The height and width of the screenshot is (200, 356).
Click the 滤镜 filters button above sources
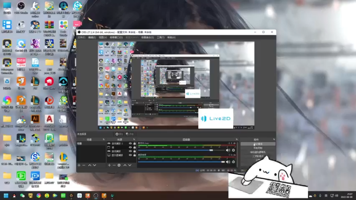click(x=130, y=134)
